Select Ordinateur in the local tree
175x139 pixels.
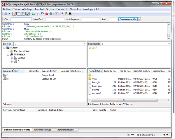pyautogui.click(x=20, y=55)
